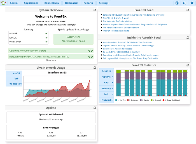
Task: Toggle the '% In Use' legend series
Action: (x=122, y=100)
